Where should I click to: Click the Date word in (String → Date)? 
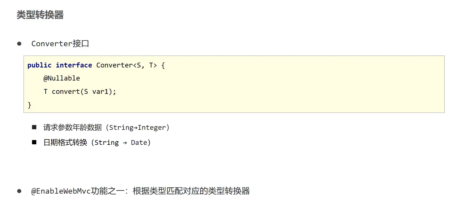coord(139,143)
